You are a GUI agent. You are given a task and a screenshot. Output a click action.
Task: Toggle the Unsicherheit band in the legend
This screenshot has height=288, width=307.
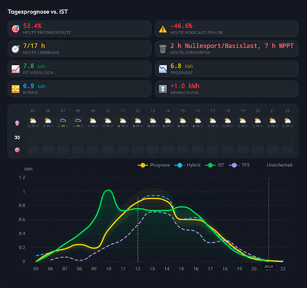tap(279, 165)
